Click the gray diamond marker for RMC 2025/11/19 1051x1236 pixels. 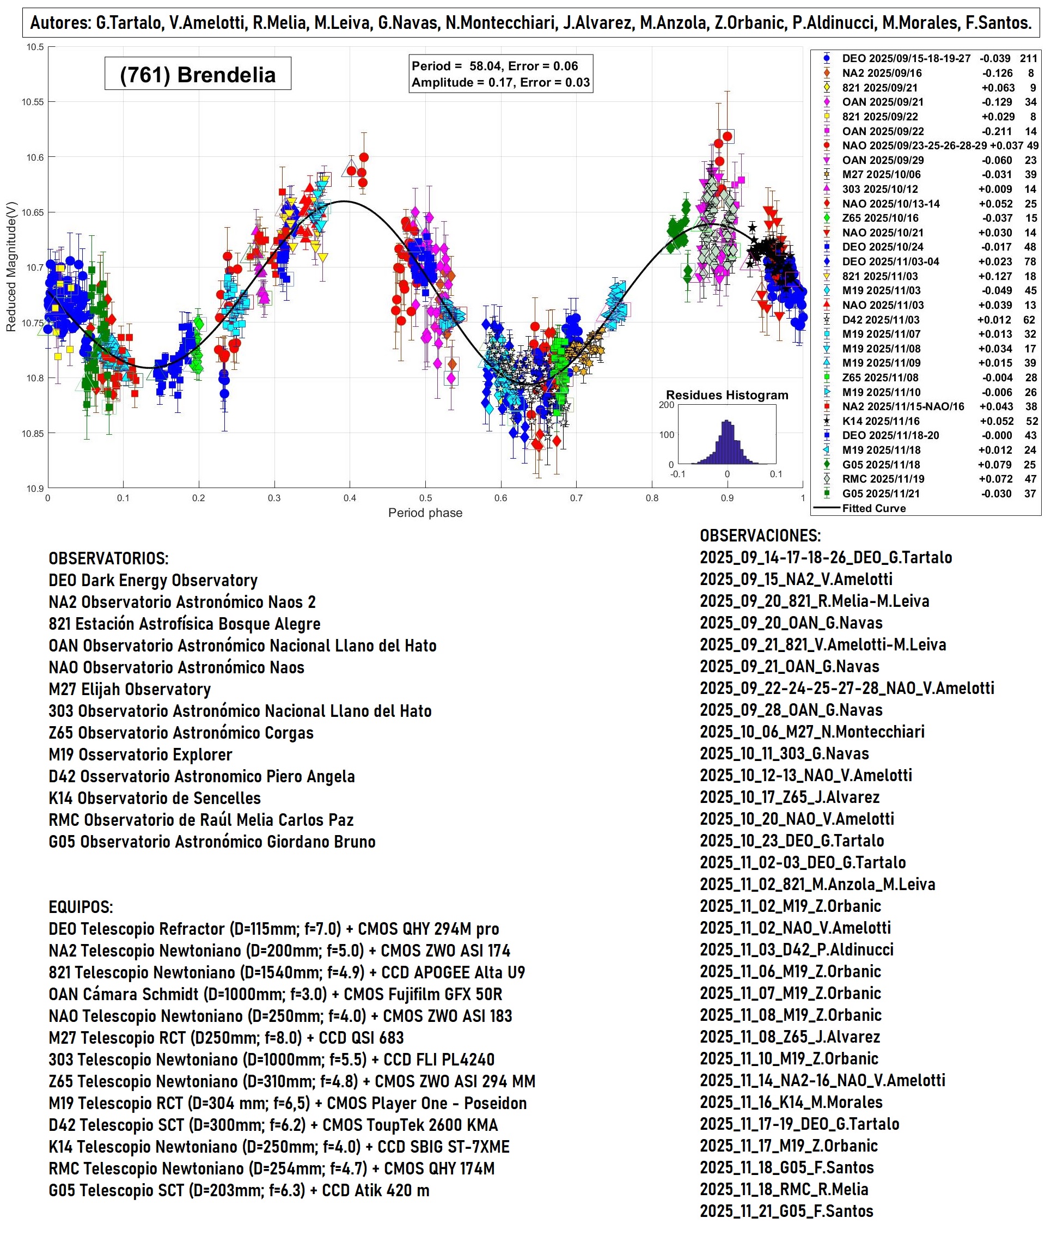pyautogui.click(x=827, y=478)
